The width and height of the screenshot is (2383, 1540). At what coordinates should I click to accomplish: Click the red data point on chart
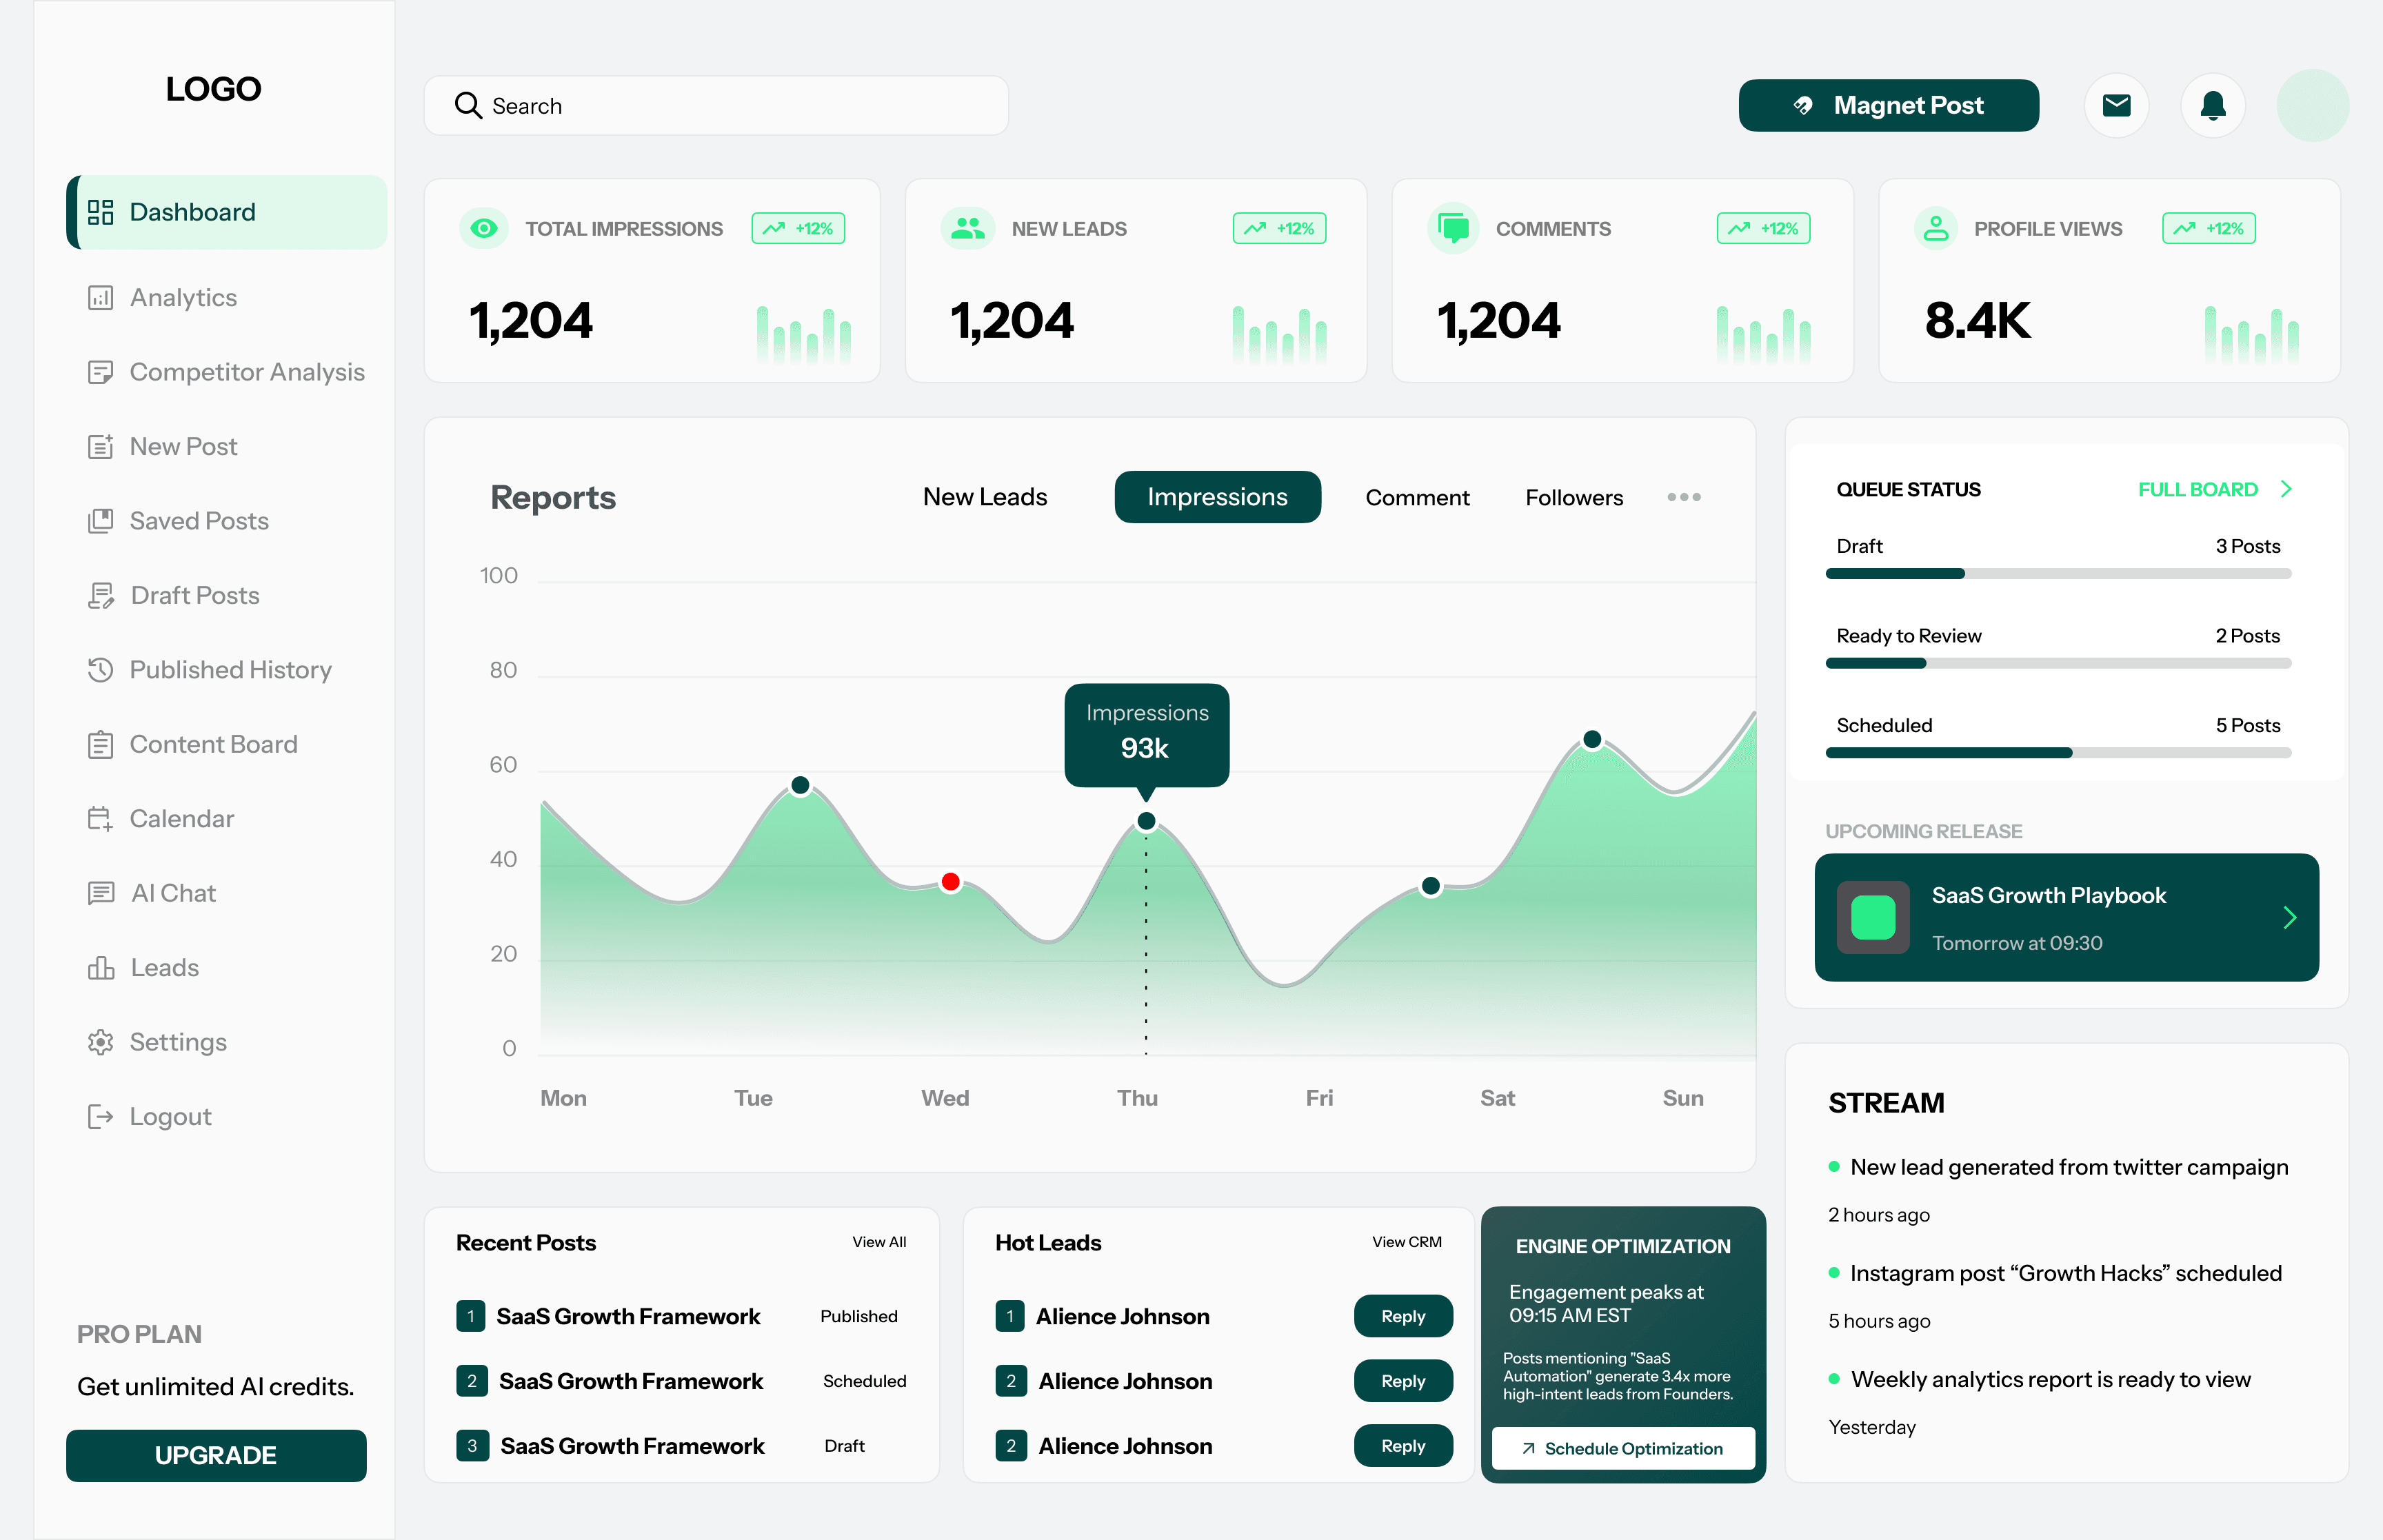click(950, 882)
